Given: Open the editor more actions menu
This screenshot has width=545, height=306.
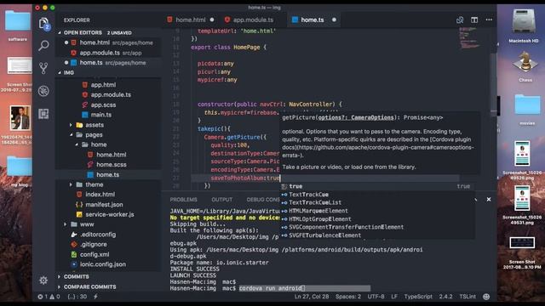Looking at the screenshot, I should point(489,20).
